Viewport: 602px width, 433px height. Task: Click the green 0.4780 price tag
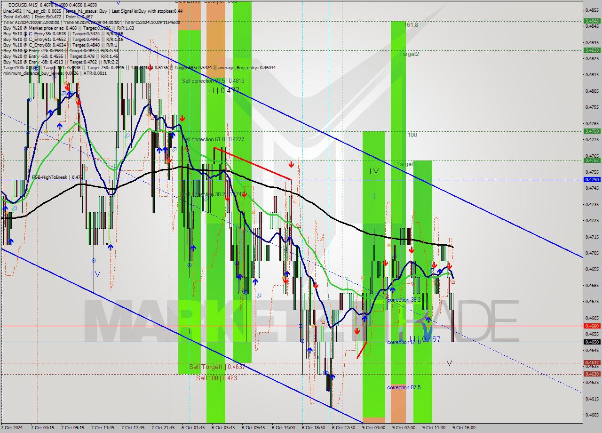point(591,131)
